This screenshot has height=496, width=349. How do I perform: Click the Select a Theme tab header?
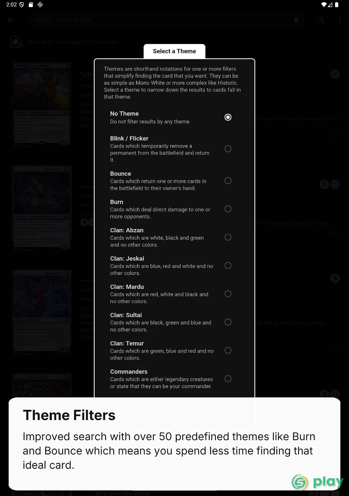pos(174,51)
